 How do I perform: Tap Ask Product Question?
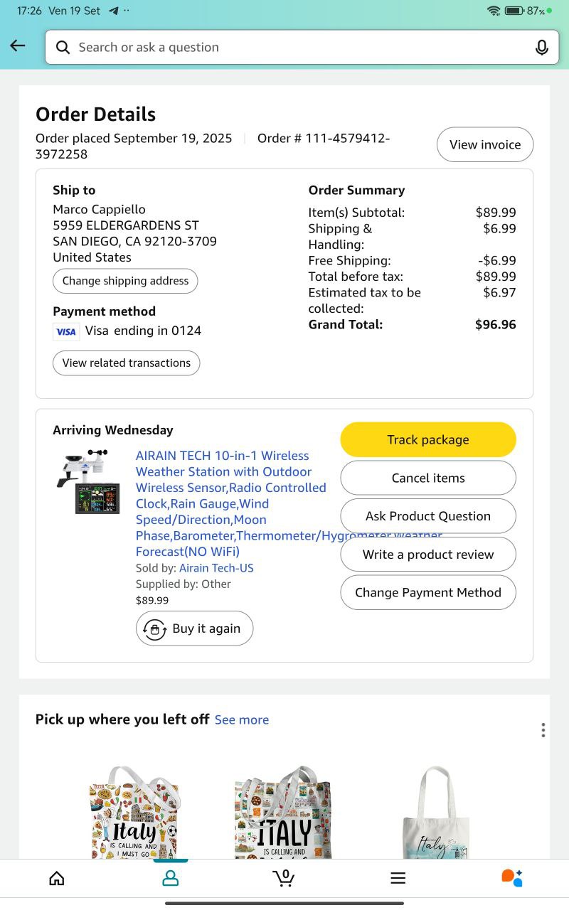click(428, 516)
